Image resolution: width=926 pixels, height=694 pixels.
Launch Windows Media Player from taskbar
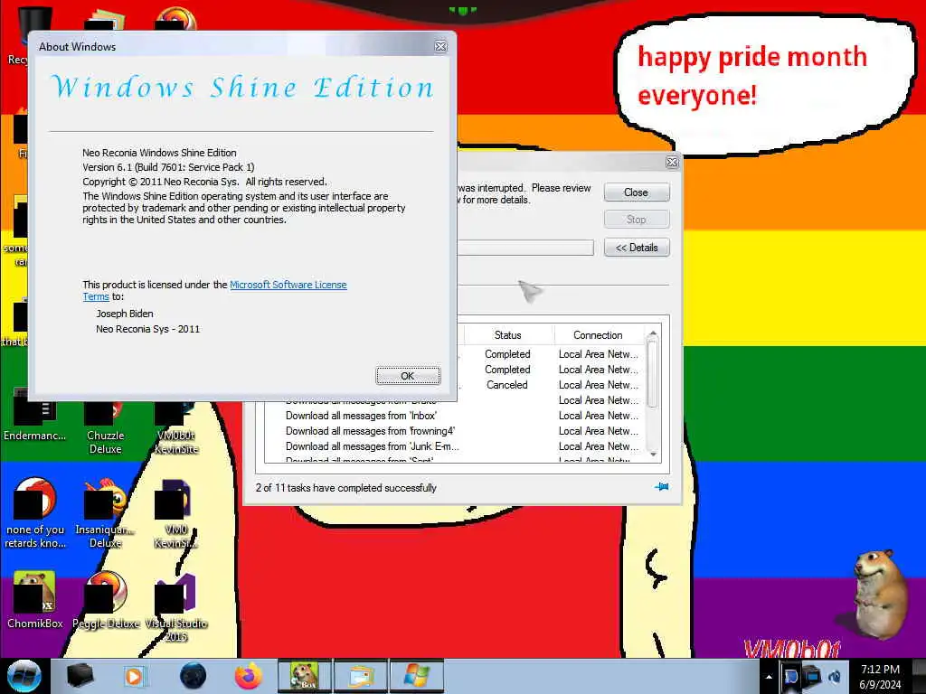tap(134, 676)
